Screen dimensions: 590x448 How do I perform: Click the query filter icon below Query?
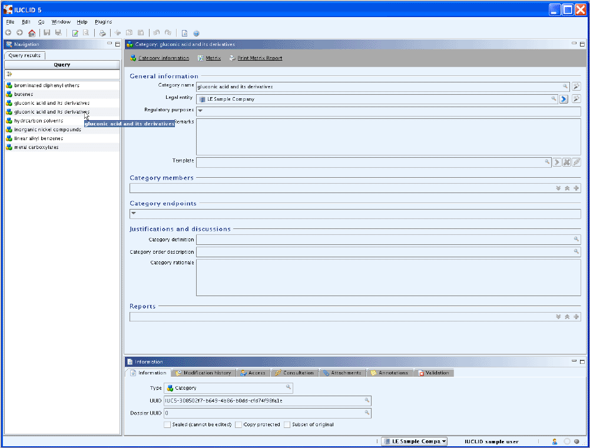click(x=9, y=74)
